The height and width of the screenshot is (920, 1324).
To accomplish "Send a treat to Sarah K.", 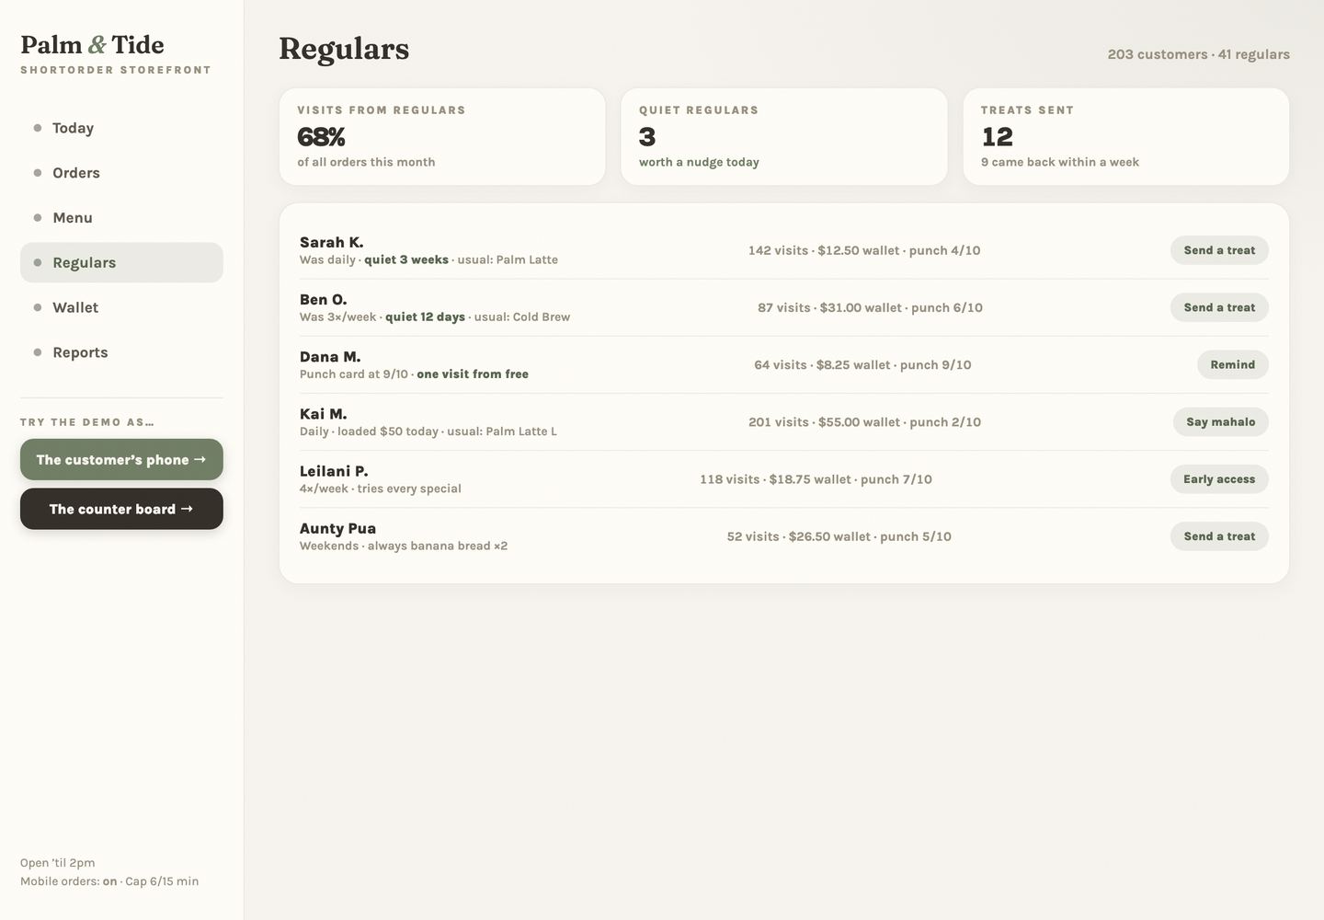I will 1219,250.
